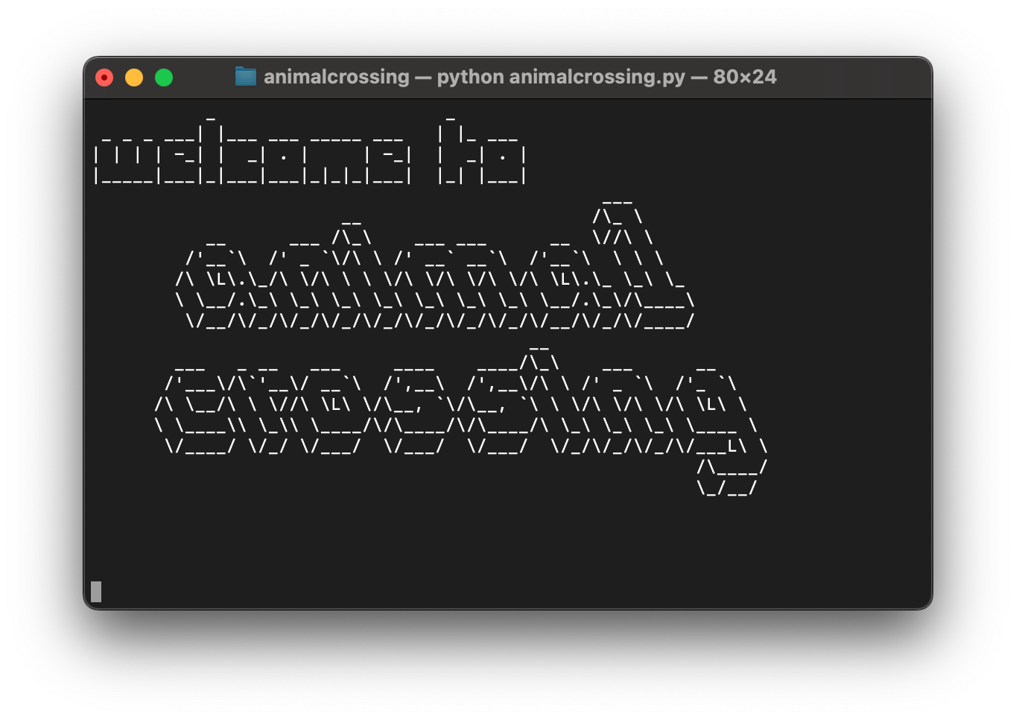
Task: Click the blue folder icon in title bar
Action: tap(245, 77)
